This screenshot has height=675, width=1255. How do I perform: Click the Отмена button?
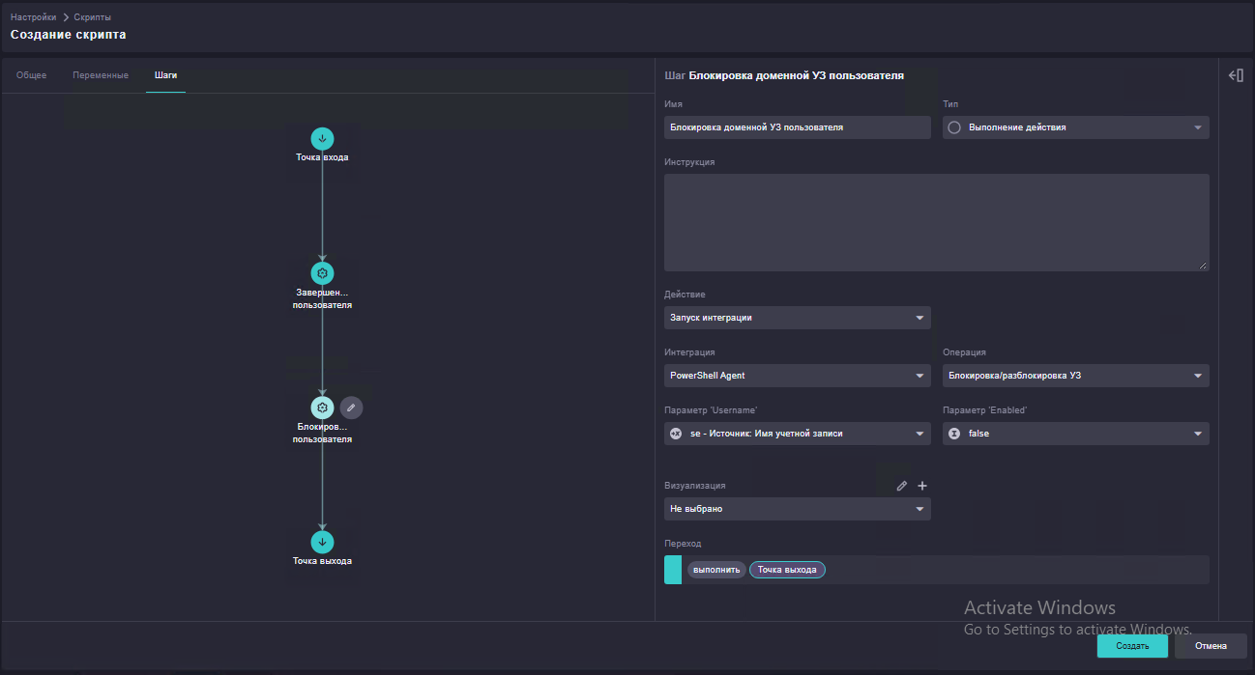pyautogui.click(x=1211, y=646)
